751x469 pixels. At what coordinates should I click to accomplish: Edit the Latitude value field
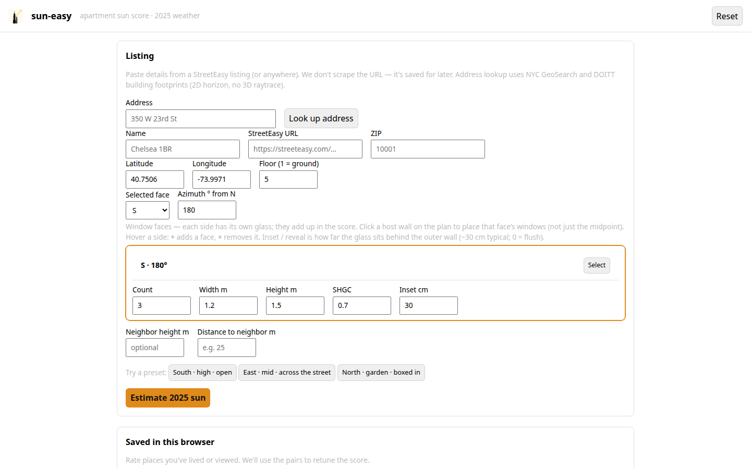pos(155,179)
